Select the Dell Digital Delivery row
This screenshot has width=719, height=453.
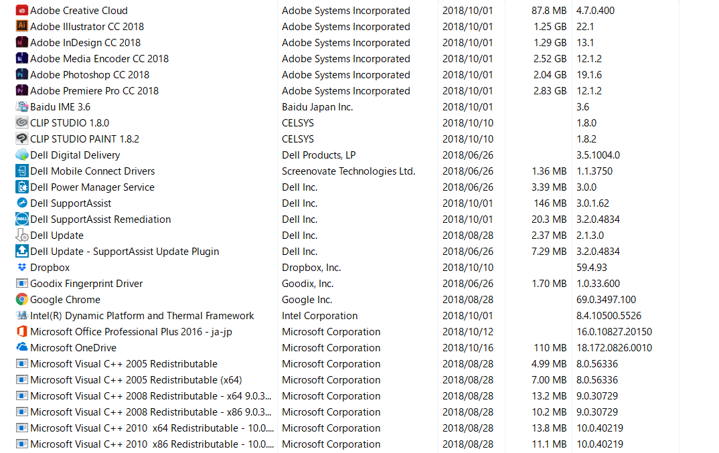tap(75, 155)
